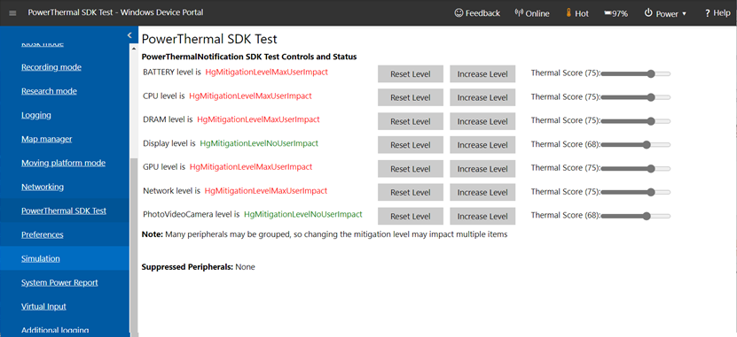737x337 pixels.
Task: Open Research mode page
Action: point(49,91)
